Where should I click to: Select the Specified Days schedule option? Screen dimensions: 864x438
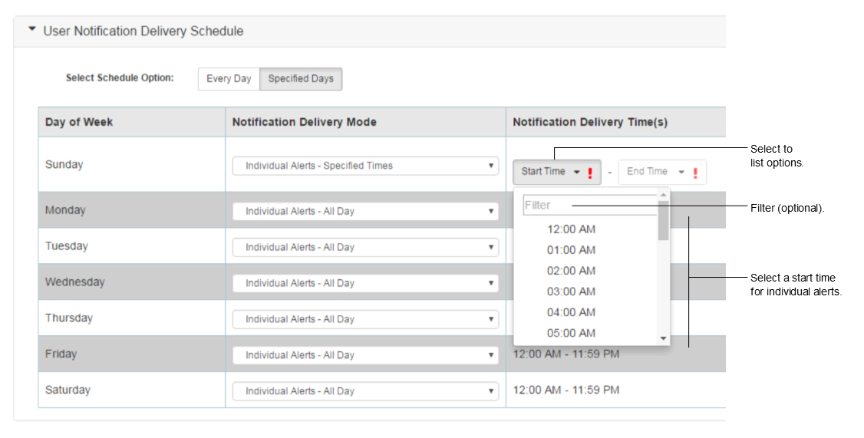click(x=301, y=79)
